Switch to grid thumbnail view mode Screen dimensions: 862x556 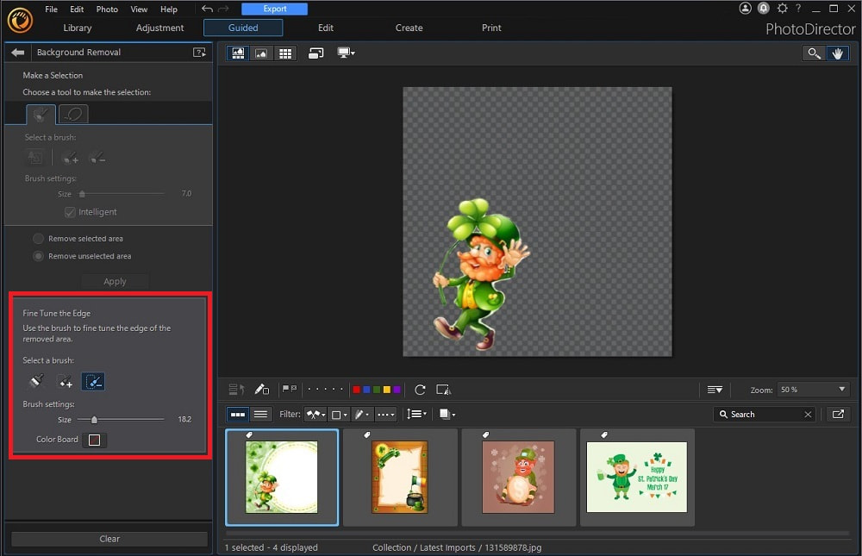[284, 53]
